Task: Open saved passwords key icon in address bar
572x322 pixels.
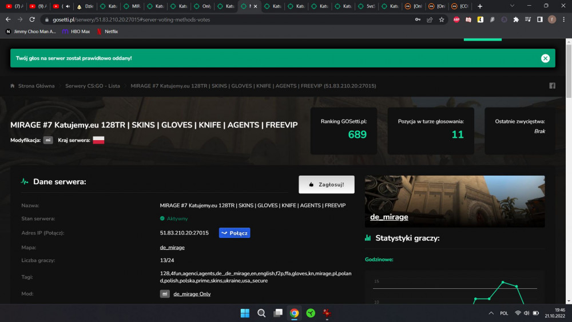Action: point(418,19)
